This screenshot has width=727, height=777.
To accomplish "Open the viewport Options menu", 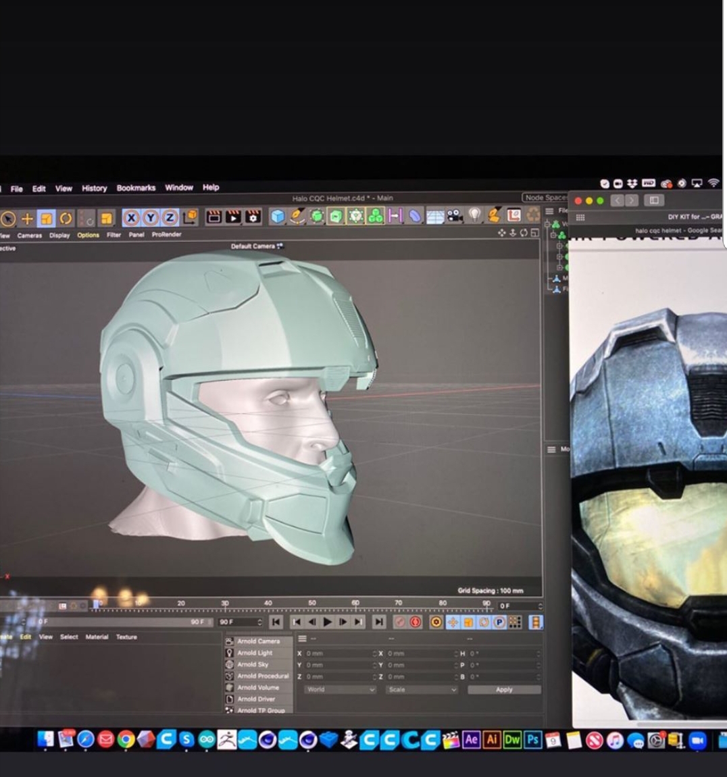I will (x=89, y=235).
